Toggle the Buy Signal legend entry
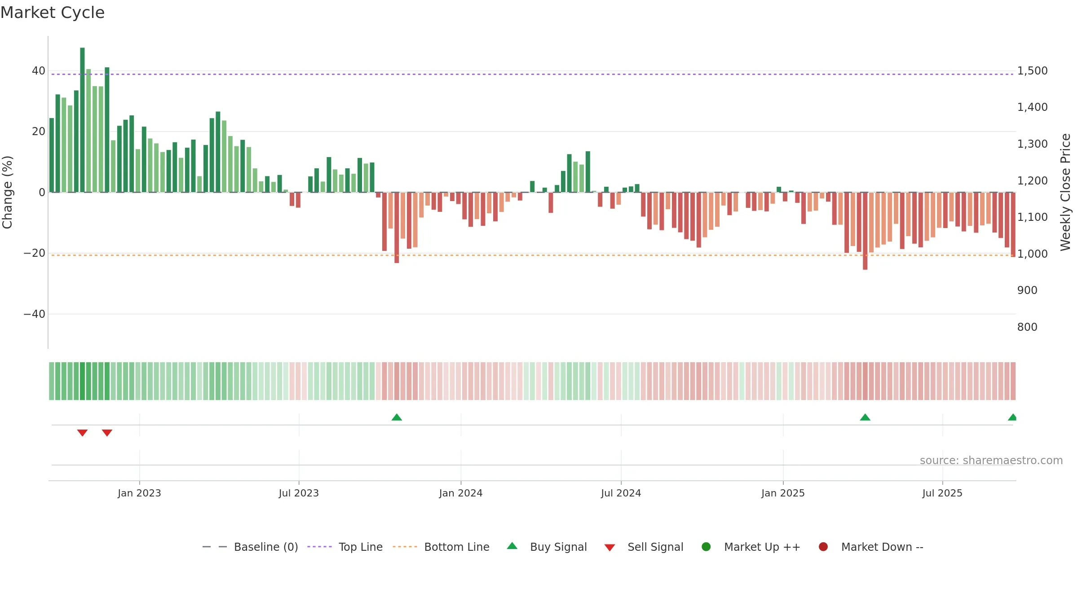 pyautogui.click(x=547, y=547)
